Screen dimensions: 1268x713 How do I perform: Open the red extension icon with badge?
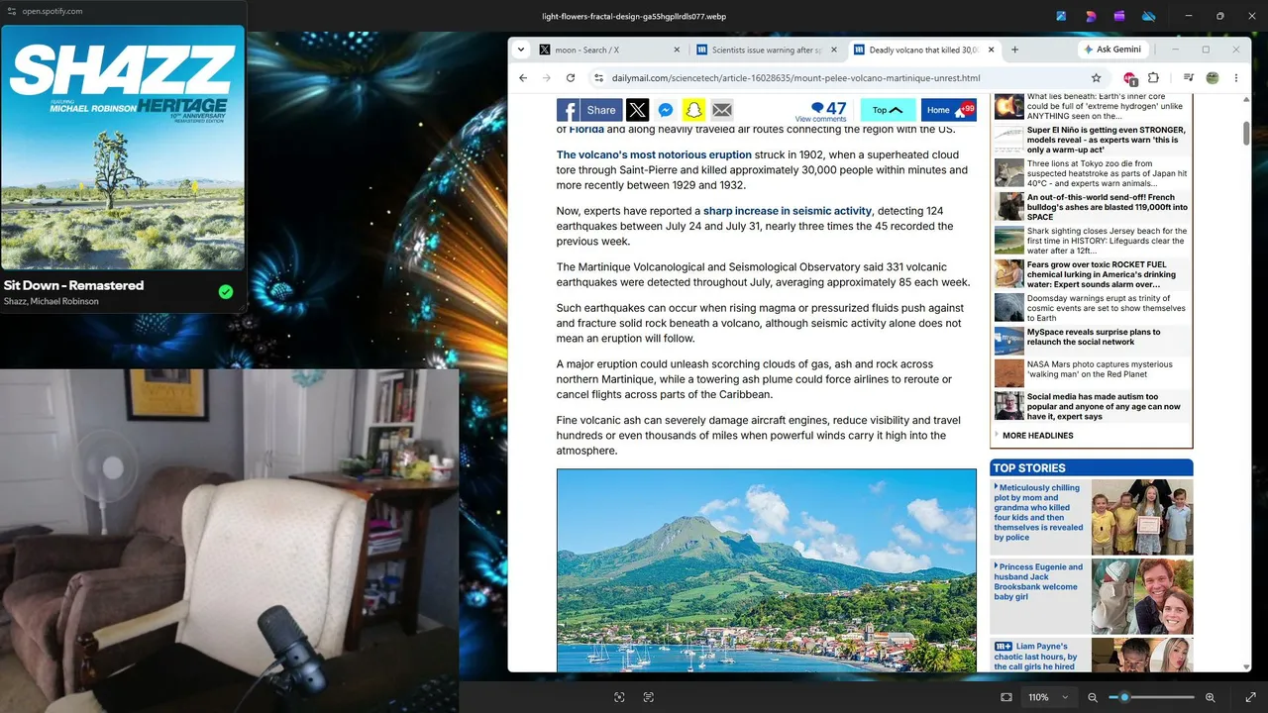pyautogui.click(x=1129, y=78)
